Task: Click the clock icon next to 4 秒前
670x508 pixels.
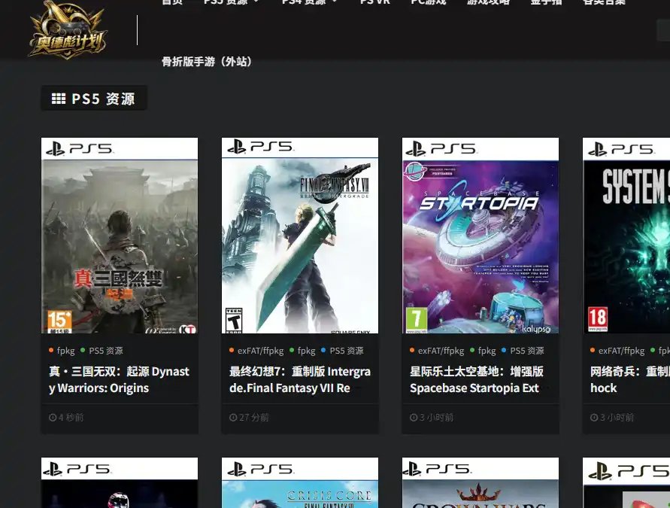Action: [53, 418]
